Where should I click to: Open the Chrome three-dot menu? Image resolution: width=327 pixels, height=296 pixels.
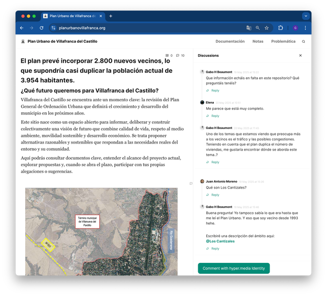tap(305, 28)
